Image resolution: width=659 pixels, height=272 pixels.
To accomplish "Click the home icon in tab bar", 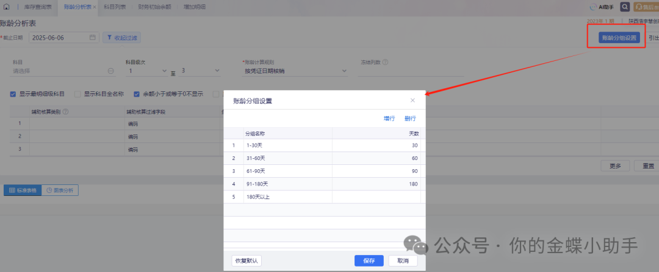I will pos(7,7).
